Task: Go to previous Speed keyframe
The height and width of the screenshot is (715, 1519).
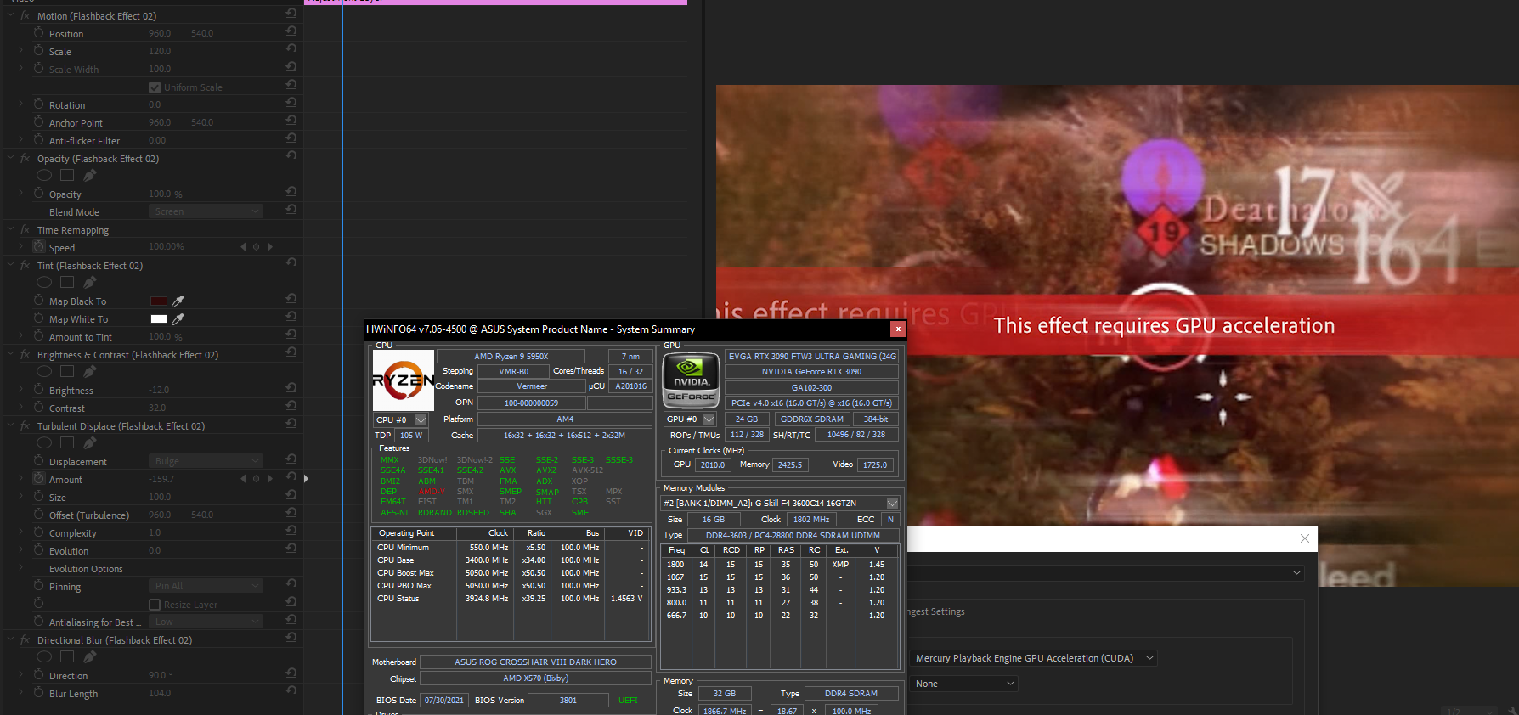Action: 243,247
